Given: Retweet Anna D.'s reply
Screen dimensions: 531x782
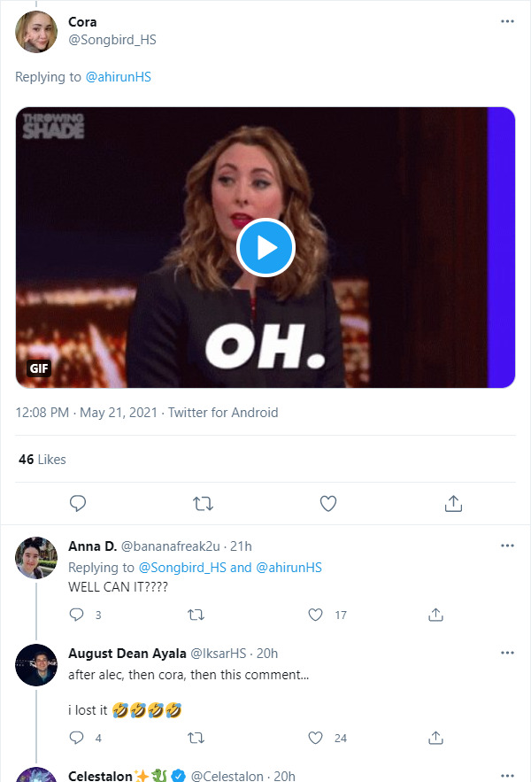Looking at the screenshot, I should coord(196,615).
